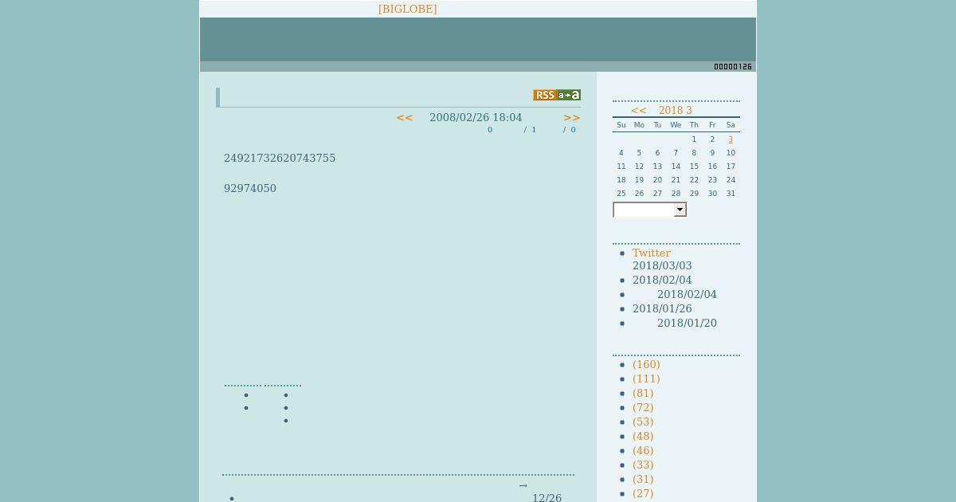Open the category with (33) entries
This screenshot has width=956, height=502.
643,465
